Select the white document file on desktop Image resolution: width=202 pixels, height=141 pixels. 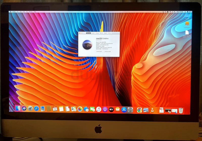click(x=187, y=33)
